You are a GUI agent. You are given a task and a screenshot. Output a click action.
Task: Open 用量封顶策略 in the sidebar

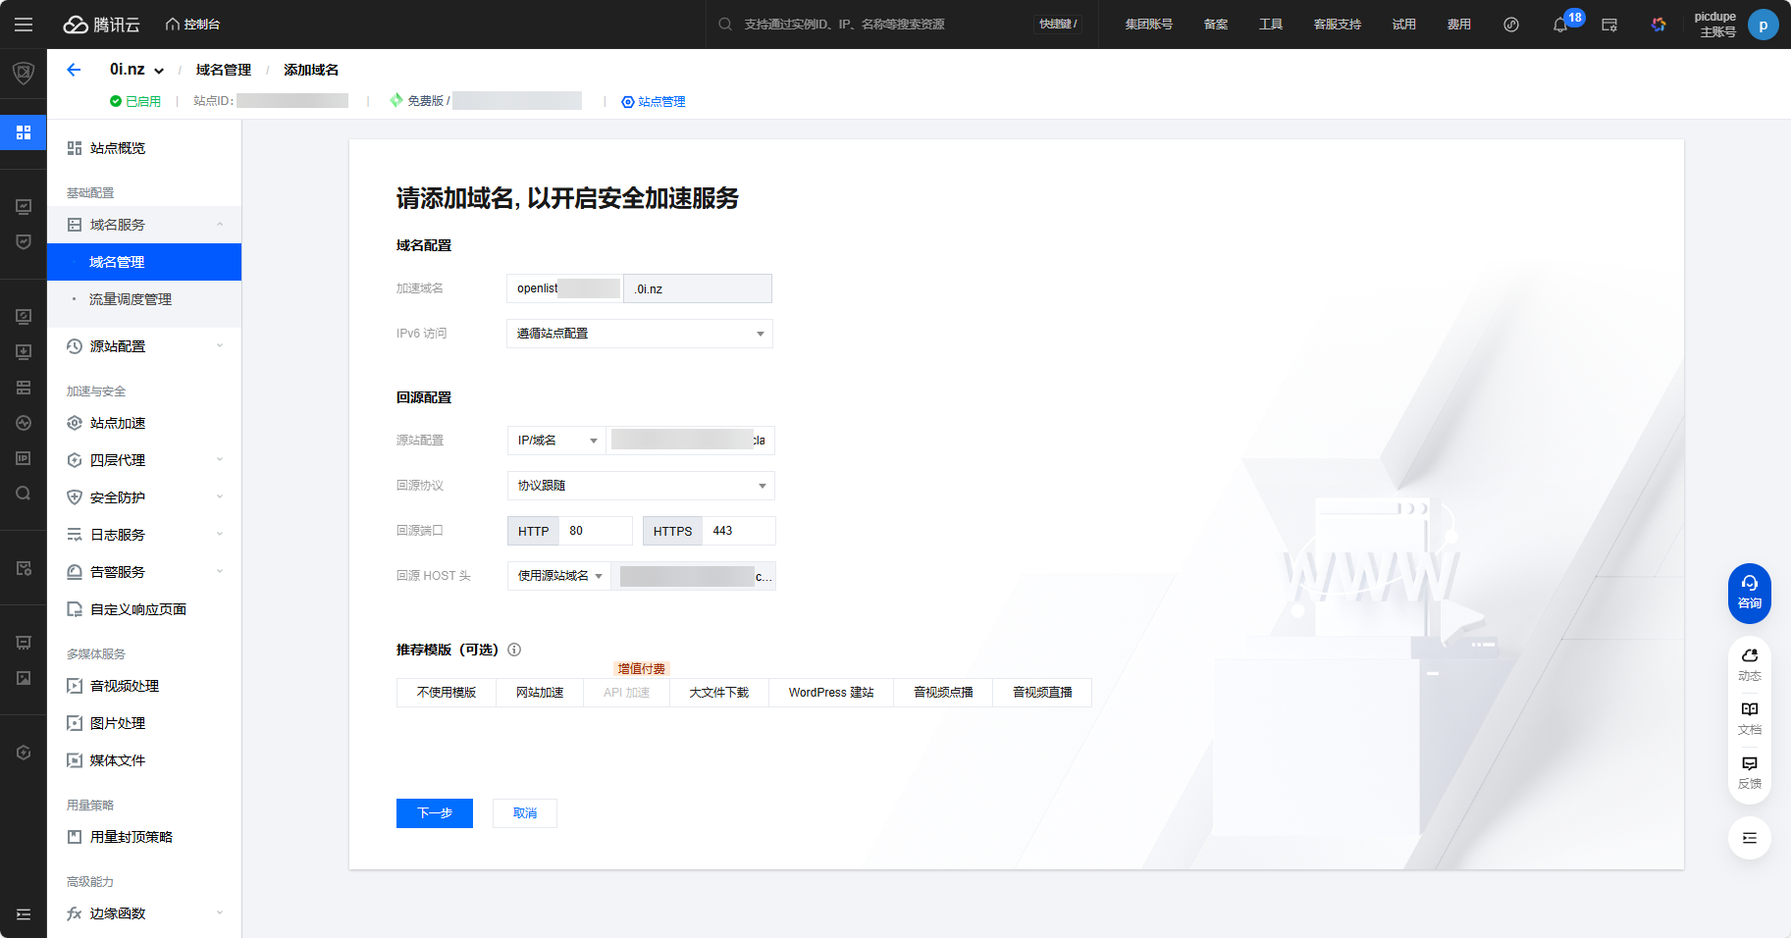click(x=144, y=837)
